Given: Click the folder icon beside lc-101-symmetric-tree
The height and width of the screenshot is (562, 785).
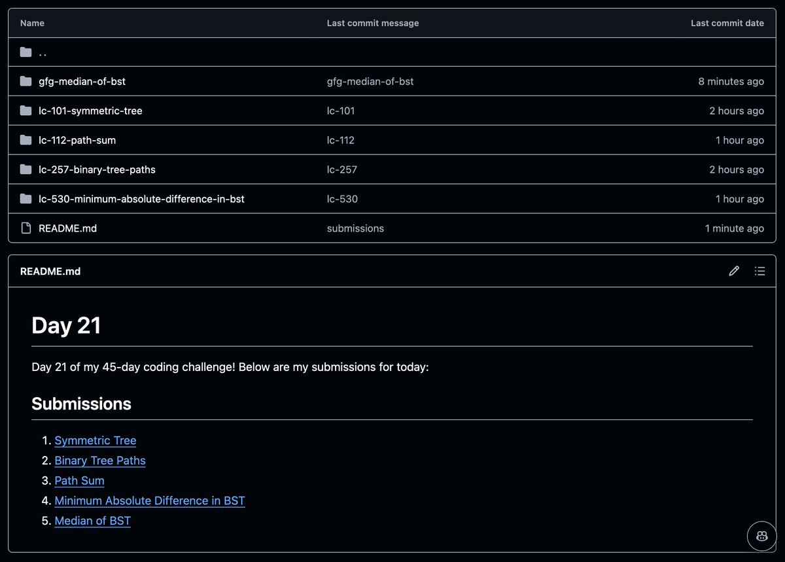Looking at the screenshot, I should pyautogui.click(x=26, y=111).
